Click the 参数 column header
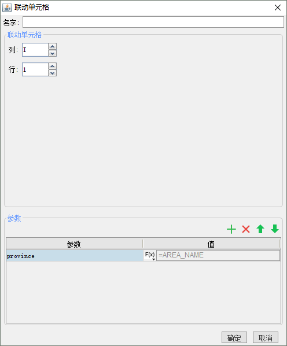The width and height of the screenshot is (287, 346). pos(74,244)
